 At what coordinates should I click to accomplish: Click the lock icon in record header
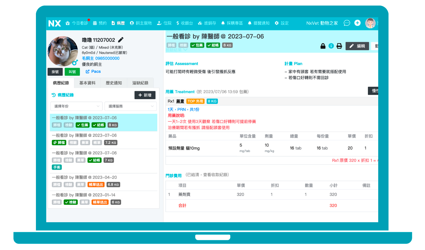click(323, 46)
